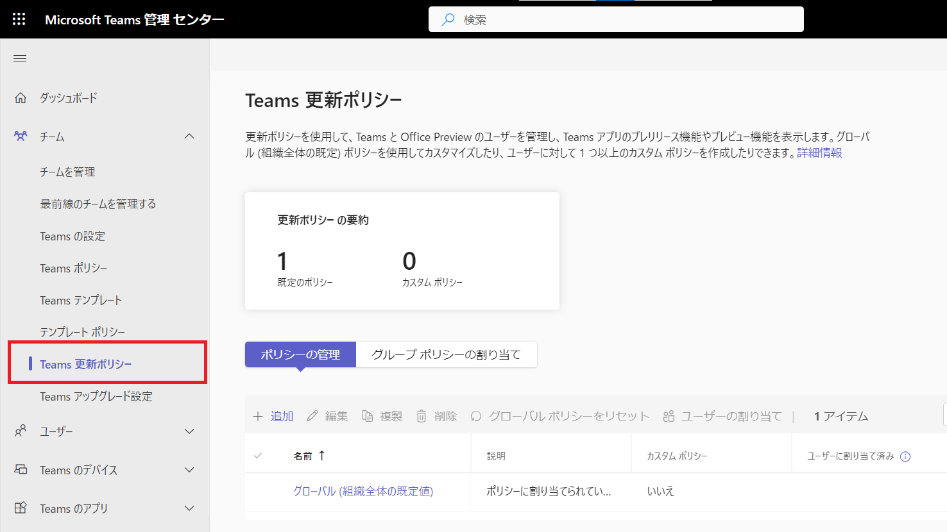Click the 更新ポリシー の要約 card title
The width and height of the screenshot is (947, 532).
click(x=323, y=220)
